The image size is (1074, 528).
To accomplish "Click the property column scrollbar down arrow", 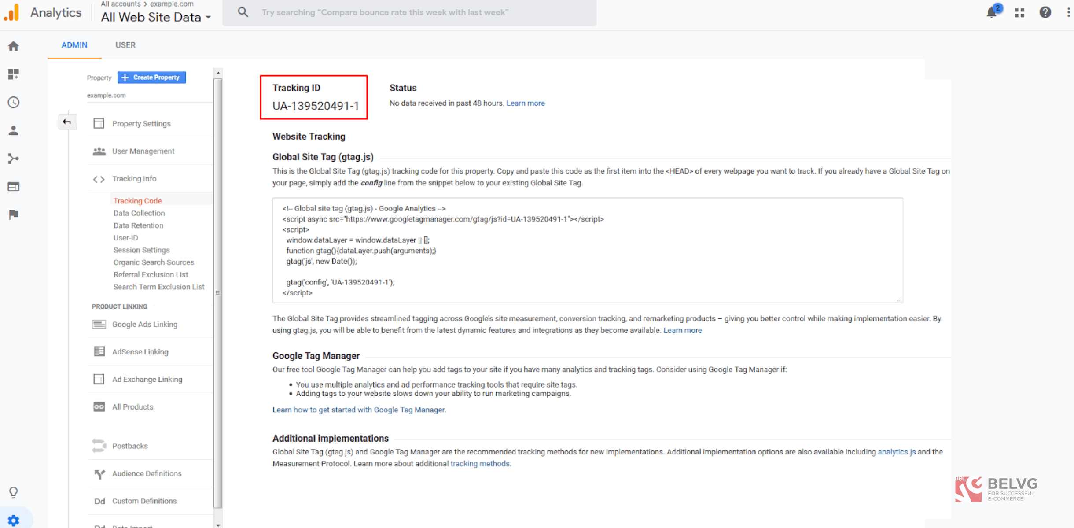I will [x=218, y=524].
